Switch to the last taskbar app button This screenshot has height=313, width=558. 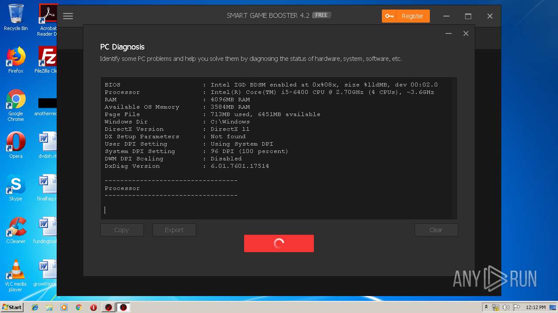pos(123,307)
